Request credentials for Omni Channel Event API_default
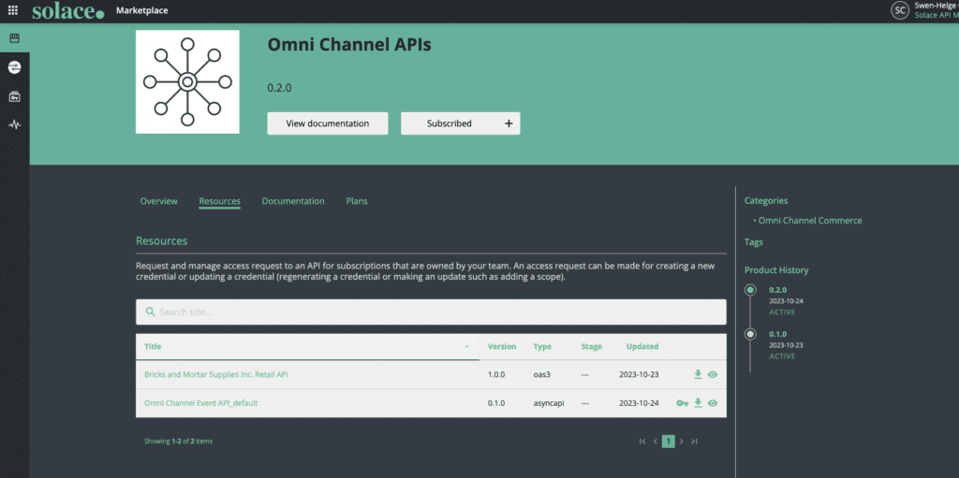The height and width of the screenshot is (478, 959). tap(682, 403)
